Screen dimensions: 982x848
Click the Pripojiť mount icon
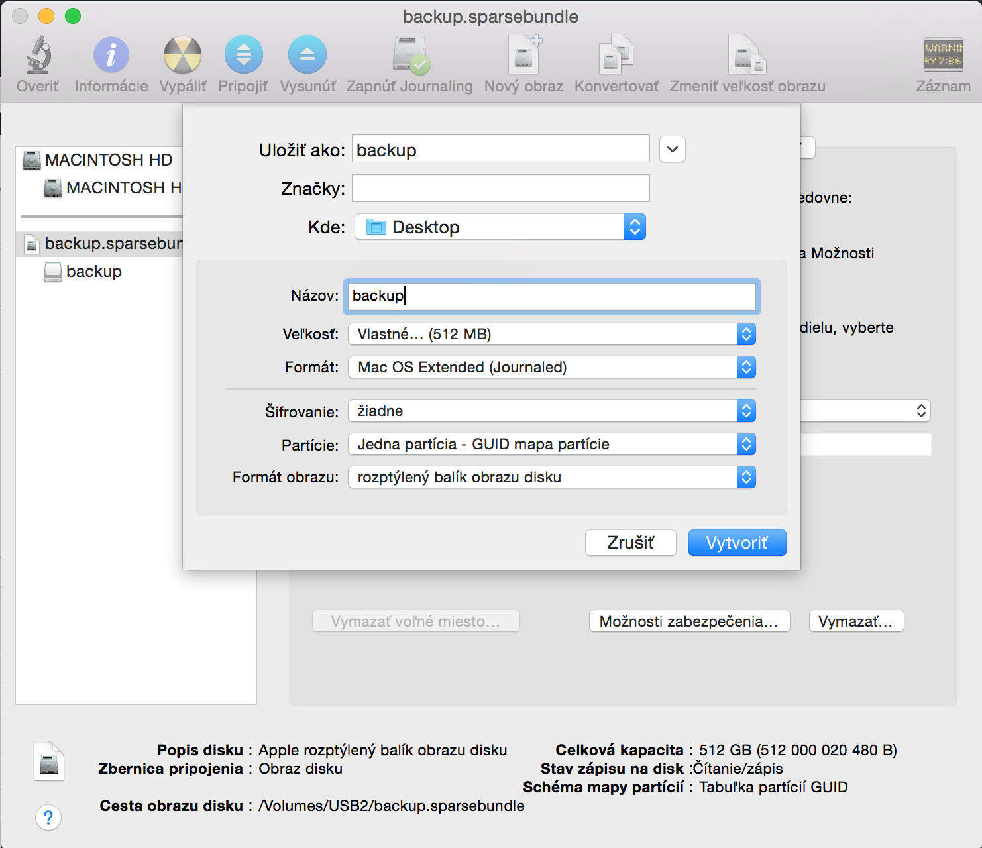tap(243, 54)
